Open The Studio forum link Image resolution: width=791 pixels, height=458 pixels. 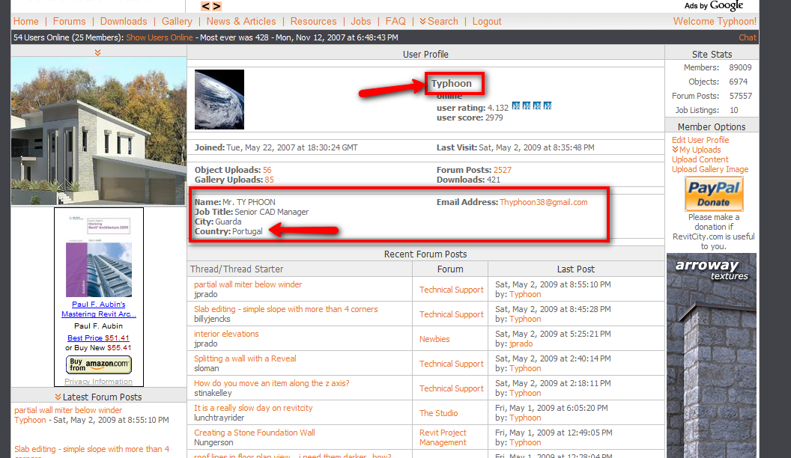click(x=438, y=412)
